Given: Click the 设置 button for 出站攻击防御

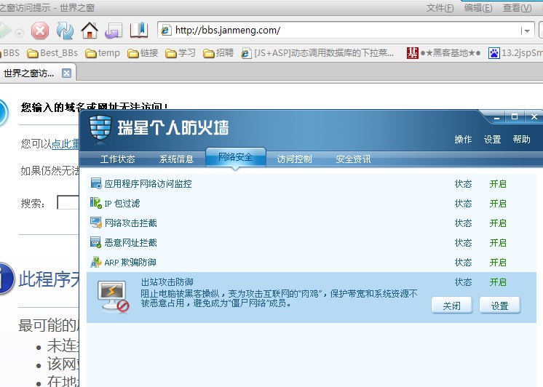Looking at the screenshot, I should click(x=500, y=306).
